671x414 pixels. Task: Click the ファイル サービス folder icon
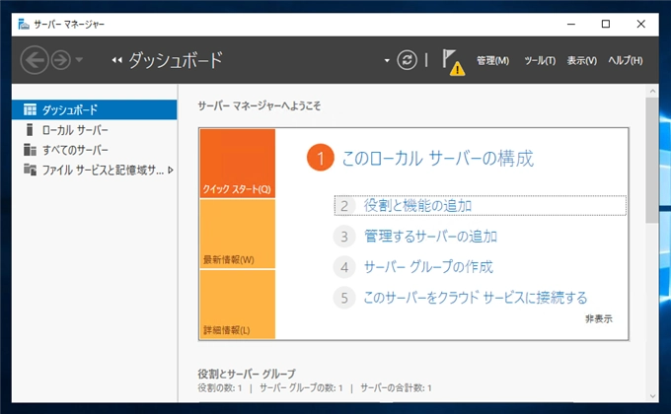[30, 170]
